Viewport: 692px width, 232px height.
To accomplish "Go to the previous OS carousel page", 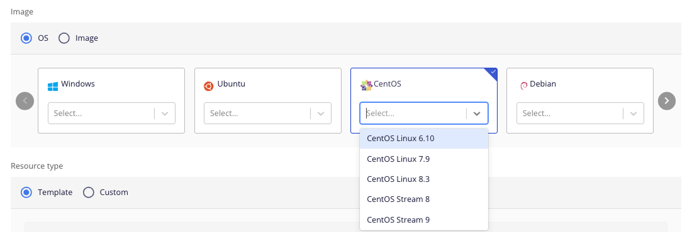I will [x=25, y=101].
